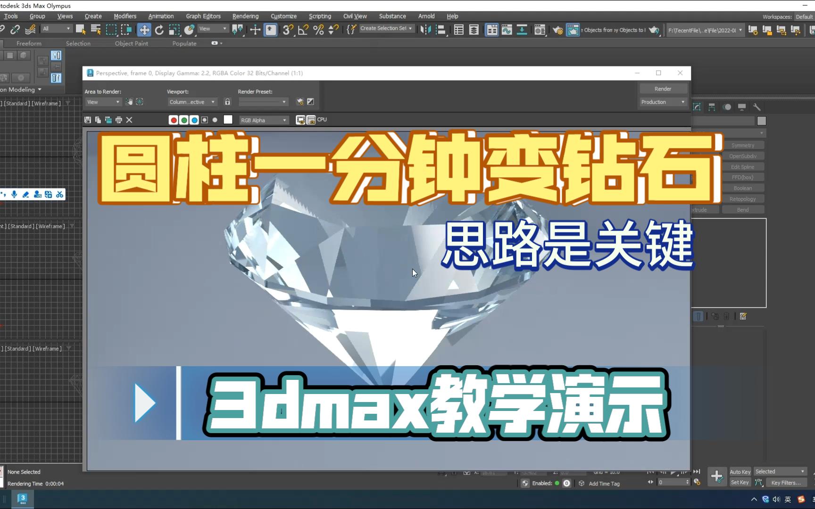Open the Modifiers menu

125,16
